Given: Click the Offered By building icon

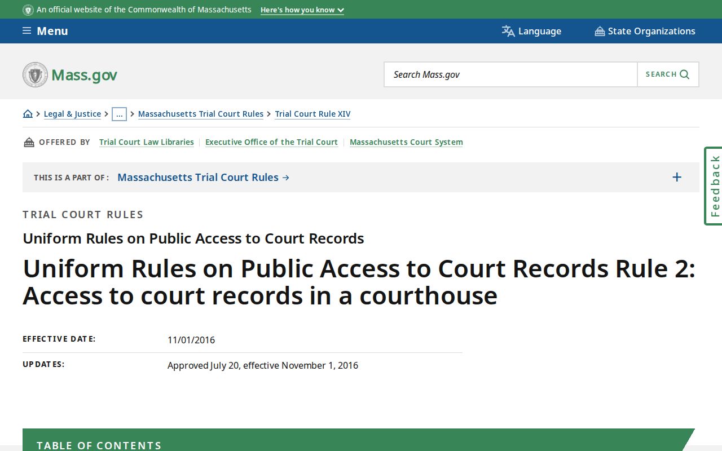Looking at the screenshot, I should tap(29, 142).
